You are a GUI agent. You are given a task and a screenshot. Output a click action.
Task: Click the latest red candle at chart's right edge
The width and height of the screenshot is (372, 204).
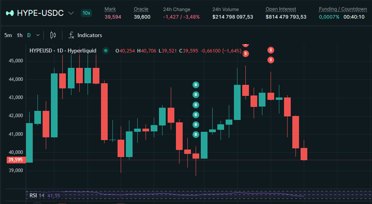click(304, 154)
